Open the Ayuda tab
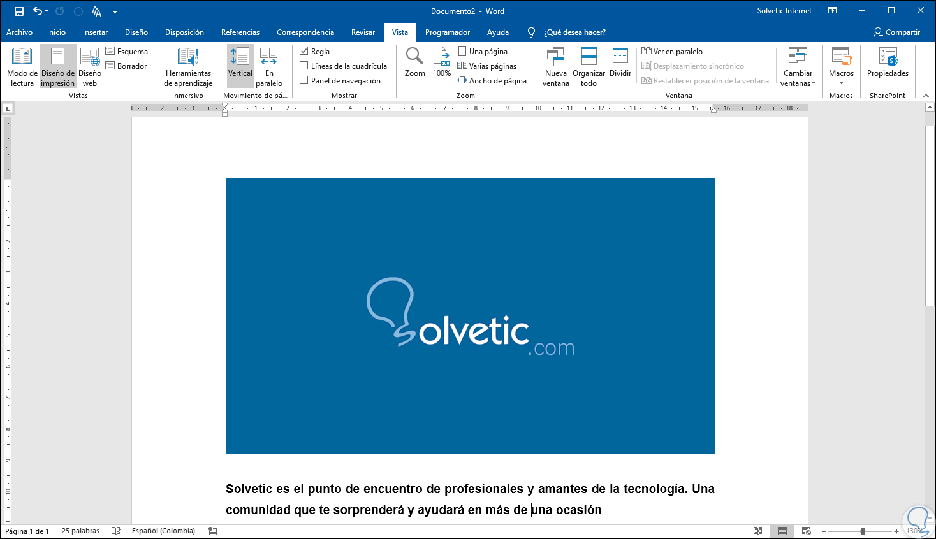The width and height of the screenshot is (936, 539). pos(498,32)
